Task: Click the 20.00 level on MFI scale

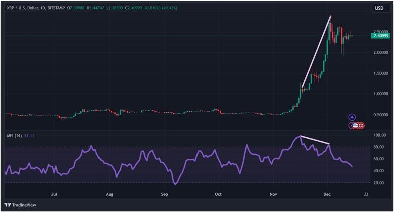Action: tap(380, 183)
